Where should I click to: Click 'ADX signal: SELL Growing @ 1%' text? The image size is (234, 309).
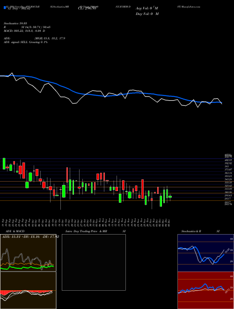pyautogui.click(x=26, y=42)
